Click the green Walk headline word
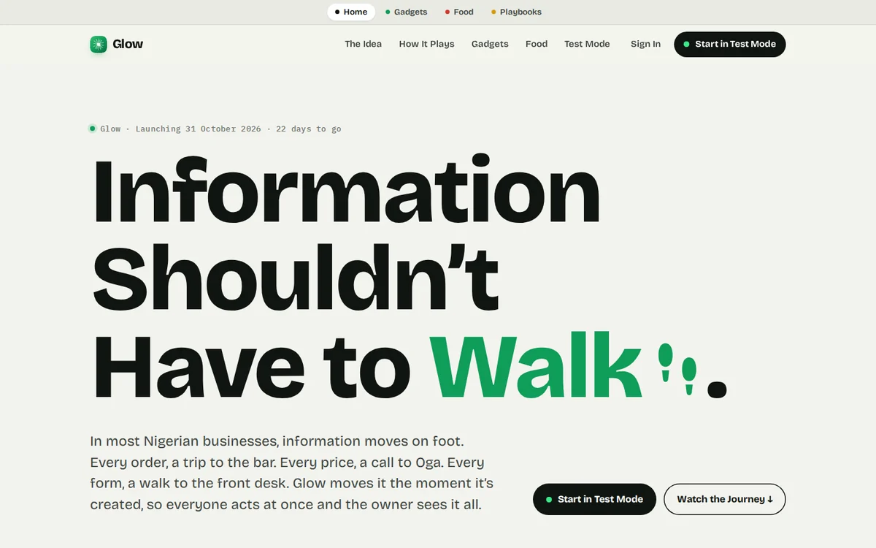Viewport: 876px width, 548px height. 536,365
